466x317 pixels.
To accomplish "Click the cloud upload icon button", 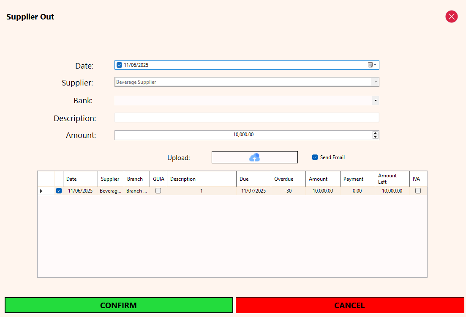I will pos(254,157).
